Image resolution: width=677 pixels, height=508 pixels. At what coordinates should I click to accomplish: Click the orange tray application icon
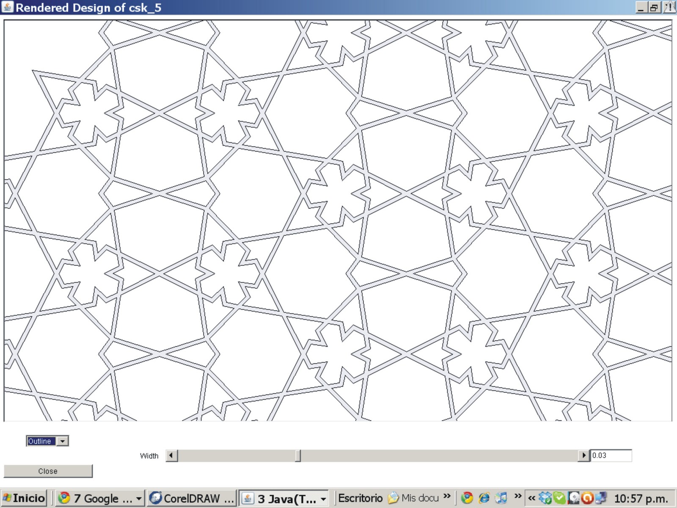pyautogui.click(x=588, y=498)
